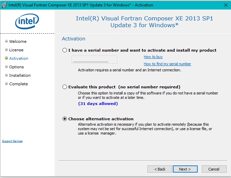This screenshot has height=178, width=231.
Task: Select the Activation step label in sidebar
Action: 19,58
